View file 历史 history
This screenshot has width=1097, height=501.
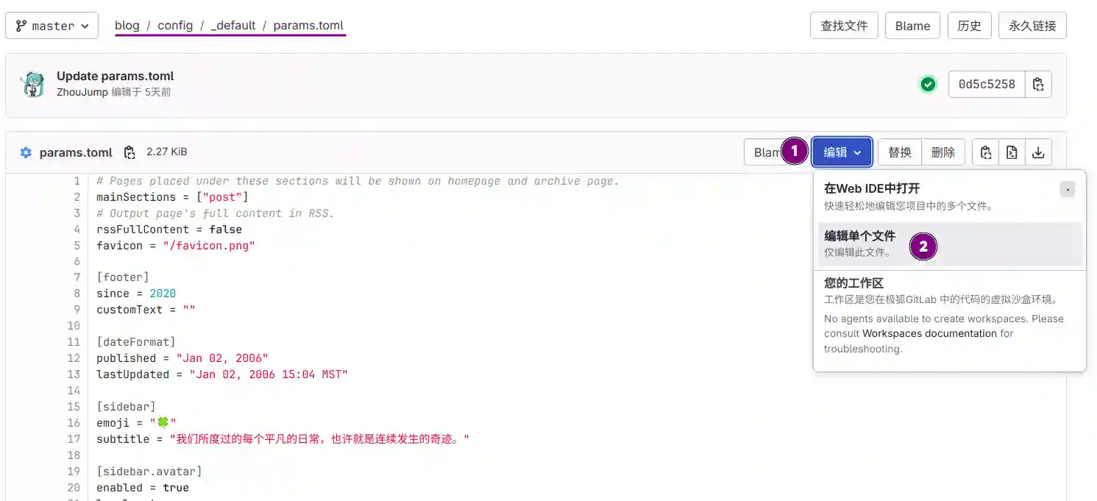[x=969, y=26]
